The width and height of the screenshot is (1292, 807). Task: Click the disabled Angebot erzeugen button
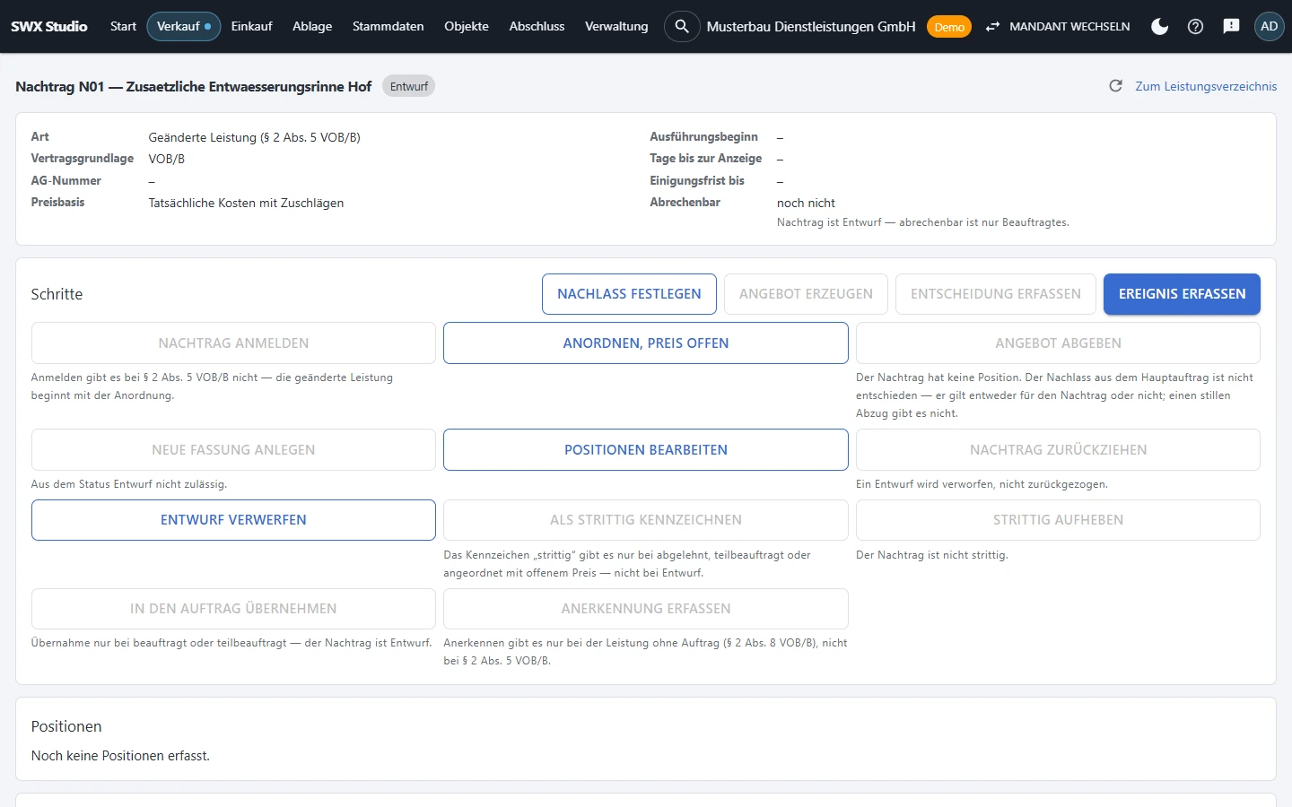coord(806,294)
